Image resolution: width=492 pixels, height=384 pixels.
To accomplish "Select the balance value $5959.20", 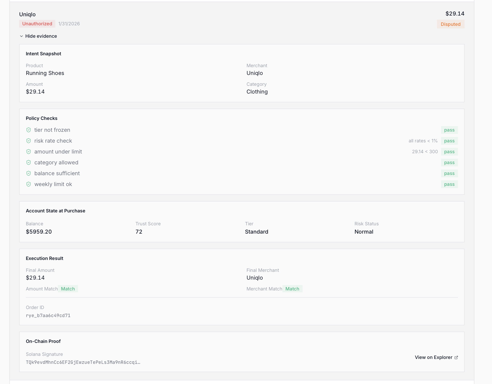I will pyautogui.click(x=39, y=232).
